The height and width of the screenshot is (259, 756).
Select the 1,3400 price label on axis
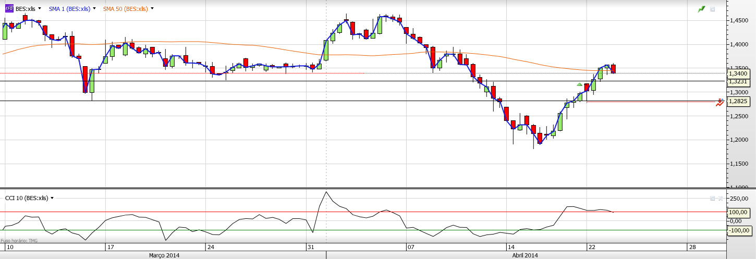[x=739, y=73]
